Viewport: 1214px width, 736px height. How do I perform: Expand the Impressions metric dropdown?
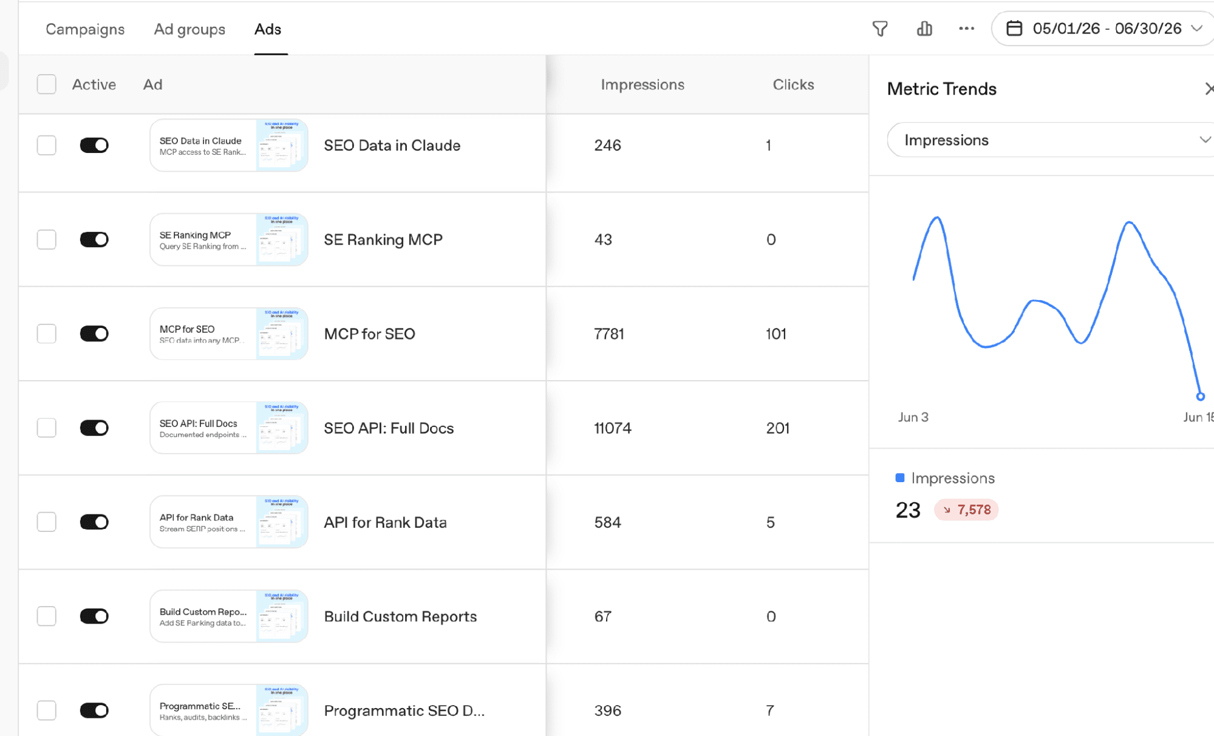click(1051, 140)
